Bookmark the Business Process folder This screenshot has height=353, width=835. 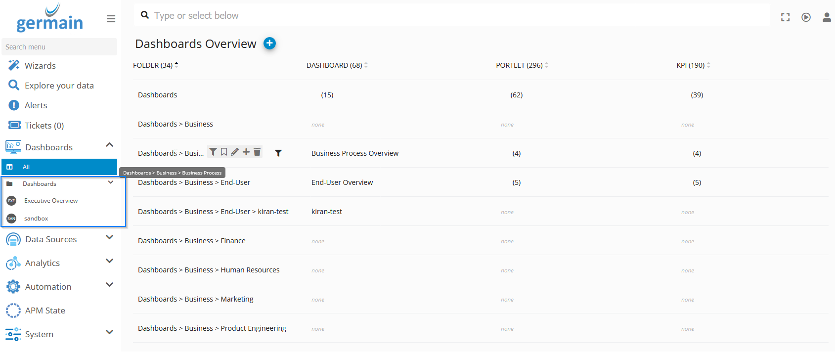coord(224,152)
